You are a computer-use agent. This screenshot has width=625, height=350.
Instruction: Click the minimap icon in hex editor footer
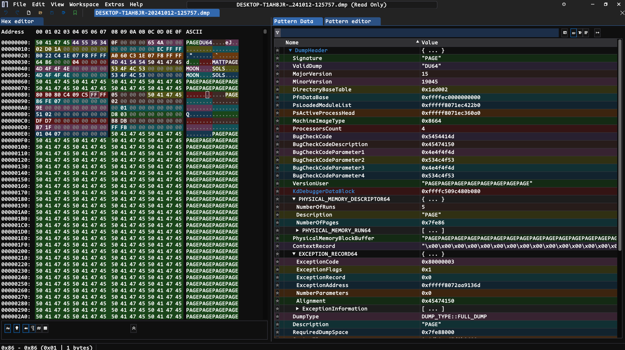[x=39, y=328]
